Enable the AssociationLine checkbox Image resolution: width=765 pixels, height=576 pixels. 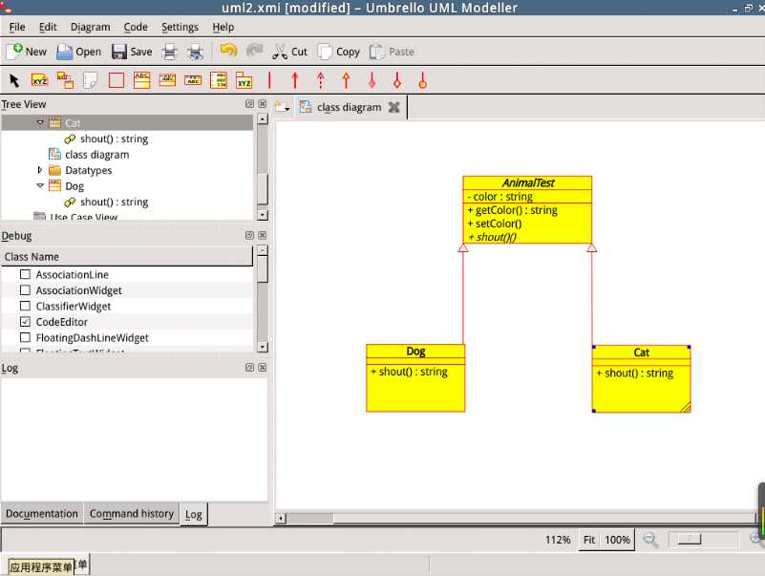[25, 274]
